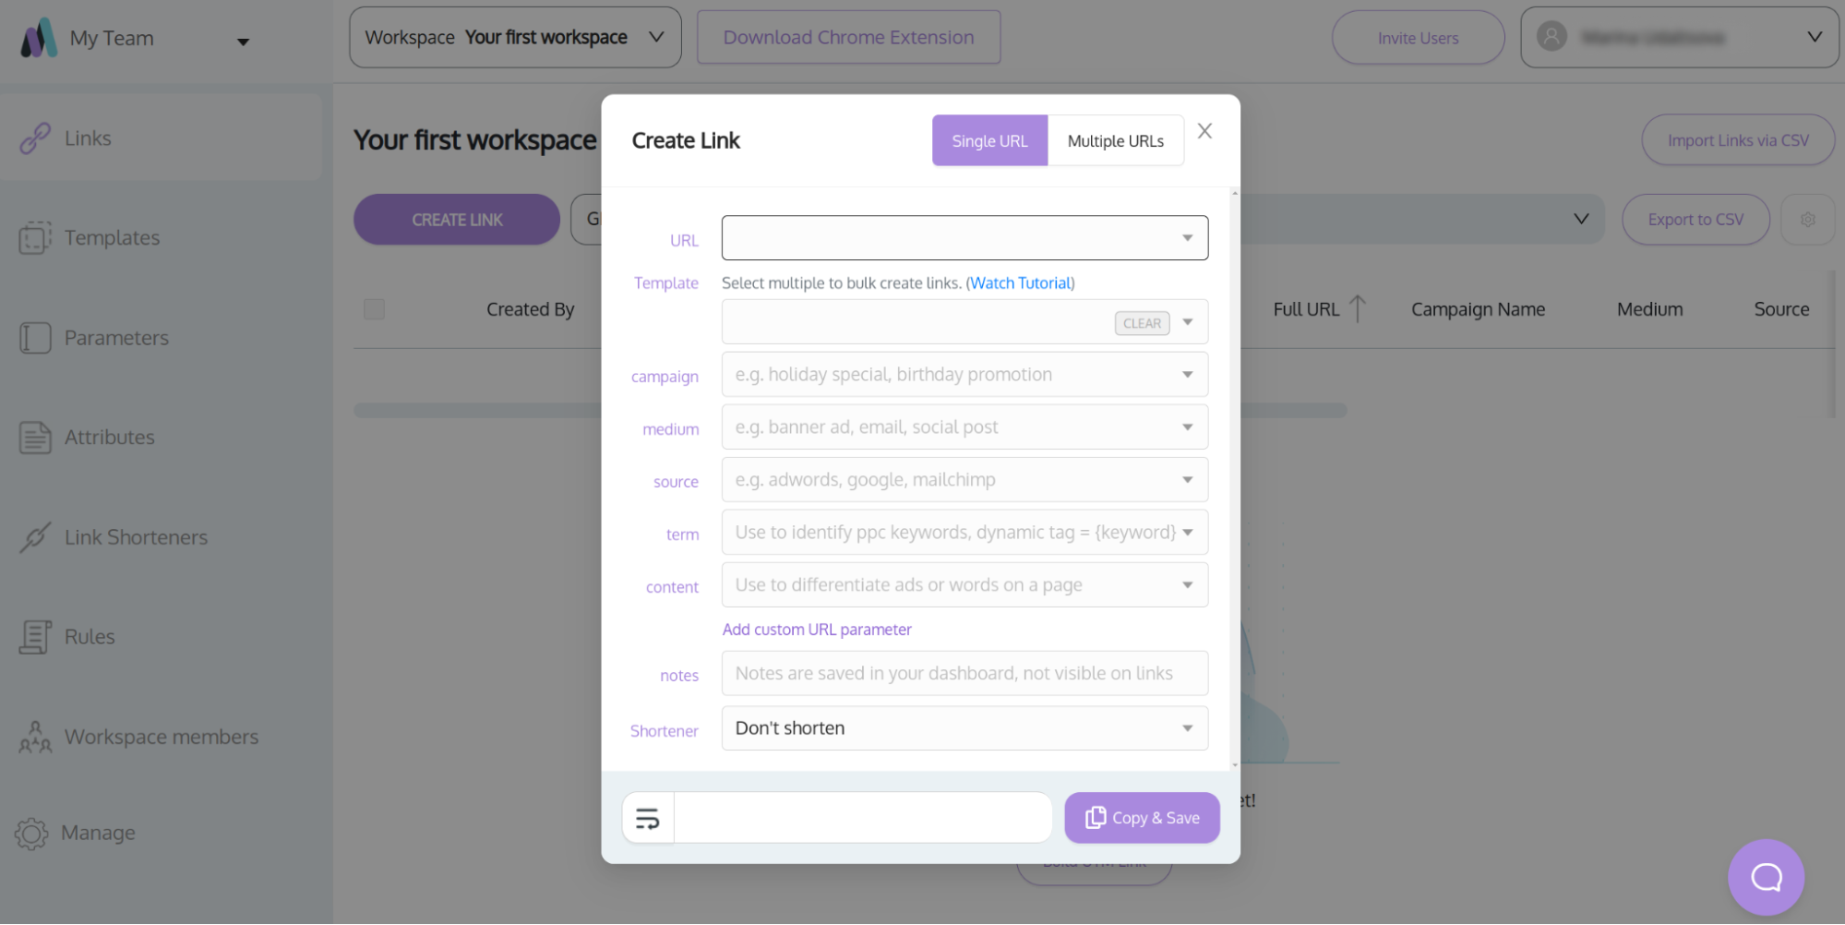Image resolution: width=1845 pixels, height=925 pixels.
Task: Toggle the select-all checkbox in the table header
Action: click(x=374, y=309)
